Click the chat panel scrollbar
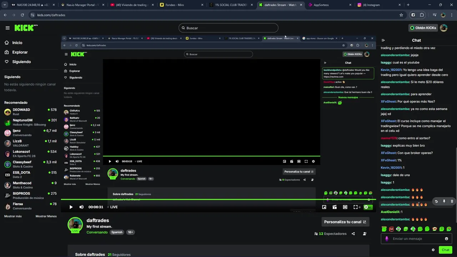 (456, 186)
